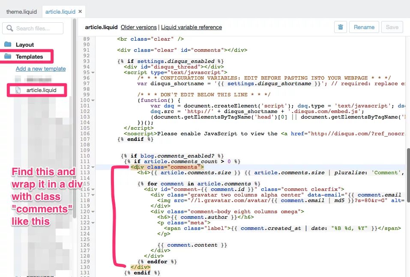Click the sidebar file list scrollbar
410x277 pixels.
pyautogui.click(x=75, y=119)
